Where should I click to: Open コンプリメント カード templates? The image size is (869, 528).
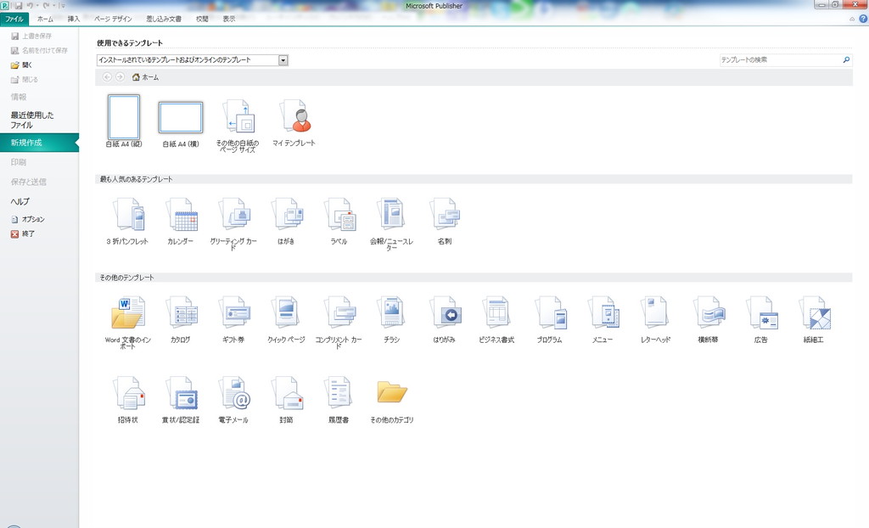339,323
